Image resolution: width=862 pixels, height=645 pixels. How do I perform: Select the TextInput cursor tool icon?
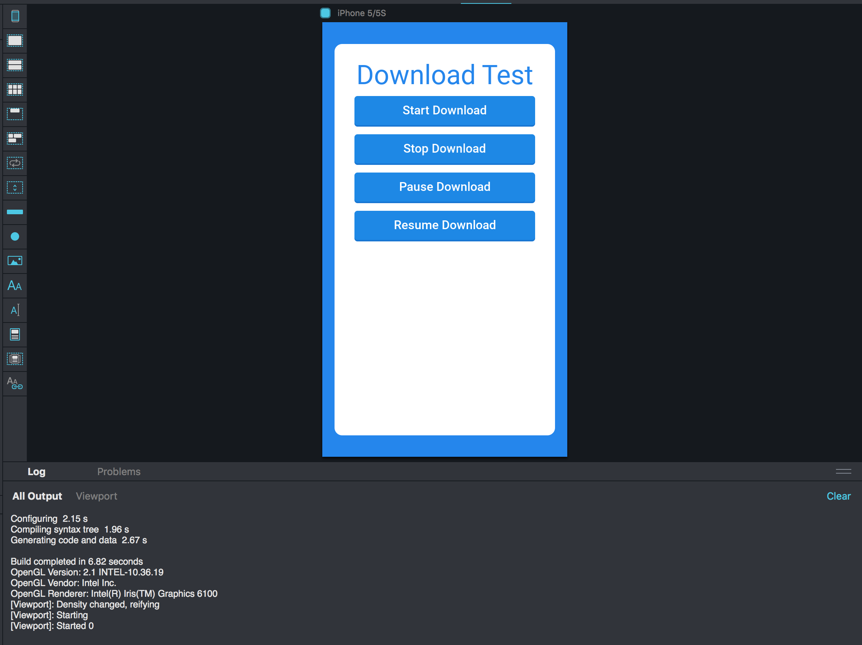[15, 310]
